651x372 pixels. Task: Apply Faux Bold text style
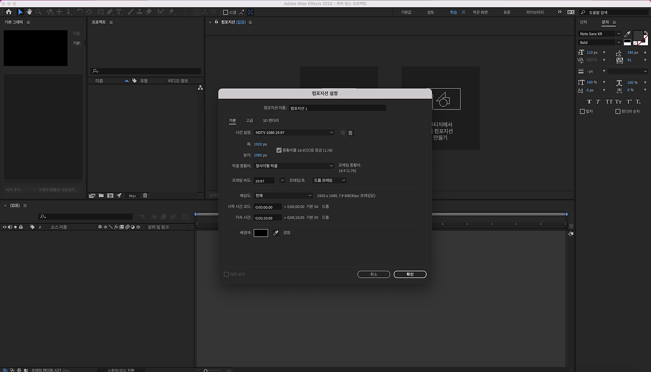click(589, 102)
